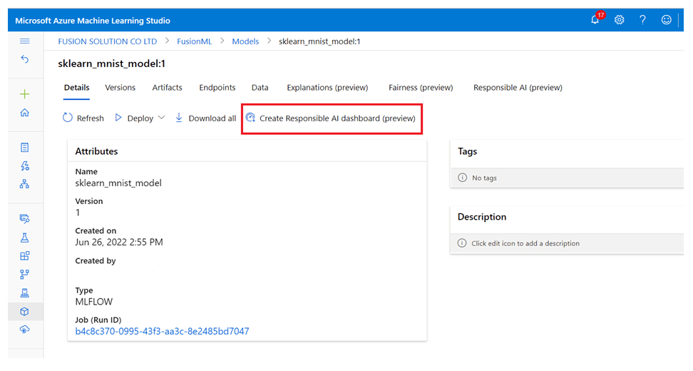
Task: Click the Description panel heading
Action: tap(482, 217)
